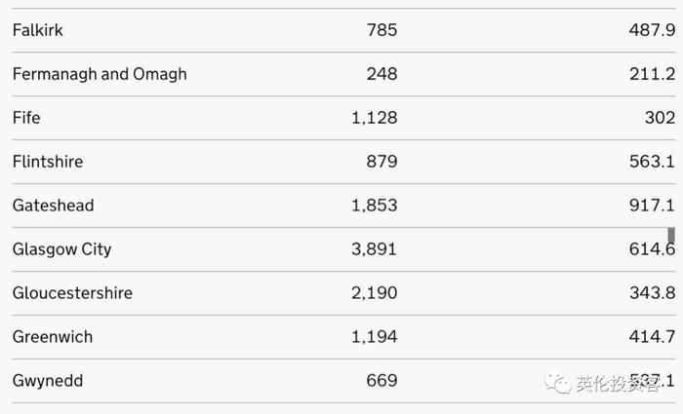The height and width of the screenshot is (414, 683).
Task: Click the Gloucestershire case count 2,190
Action: [375, 292]
